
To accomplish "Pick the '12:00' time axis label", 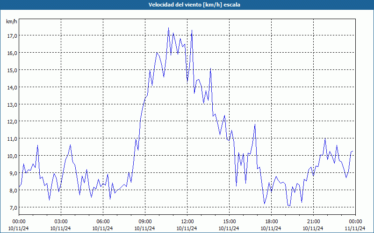I will coord(187,222).
